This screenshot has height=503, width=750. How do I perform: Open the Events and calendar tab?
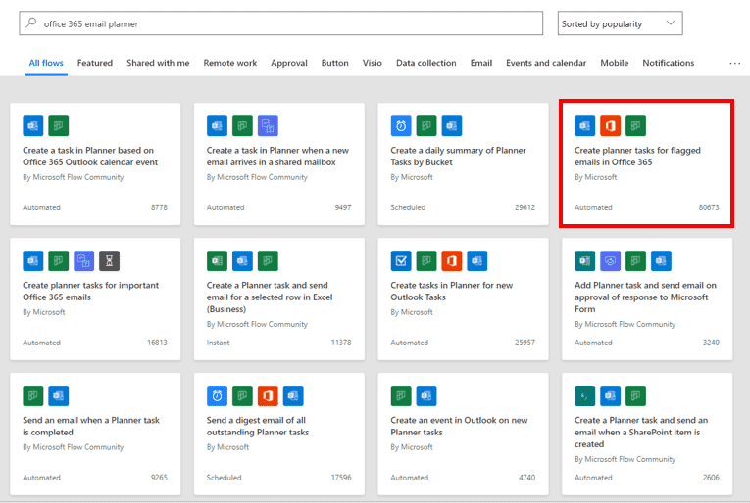pyautogui.click(x=546, y=63)
